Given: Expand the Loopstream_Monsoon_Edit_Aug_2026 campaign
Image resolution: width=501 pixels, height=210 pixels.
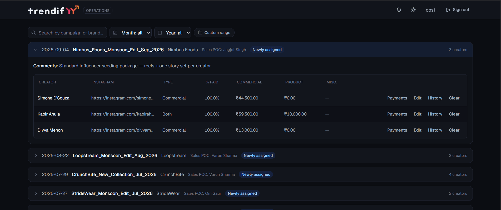Looking at the screenshot, I should 36,156.
